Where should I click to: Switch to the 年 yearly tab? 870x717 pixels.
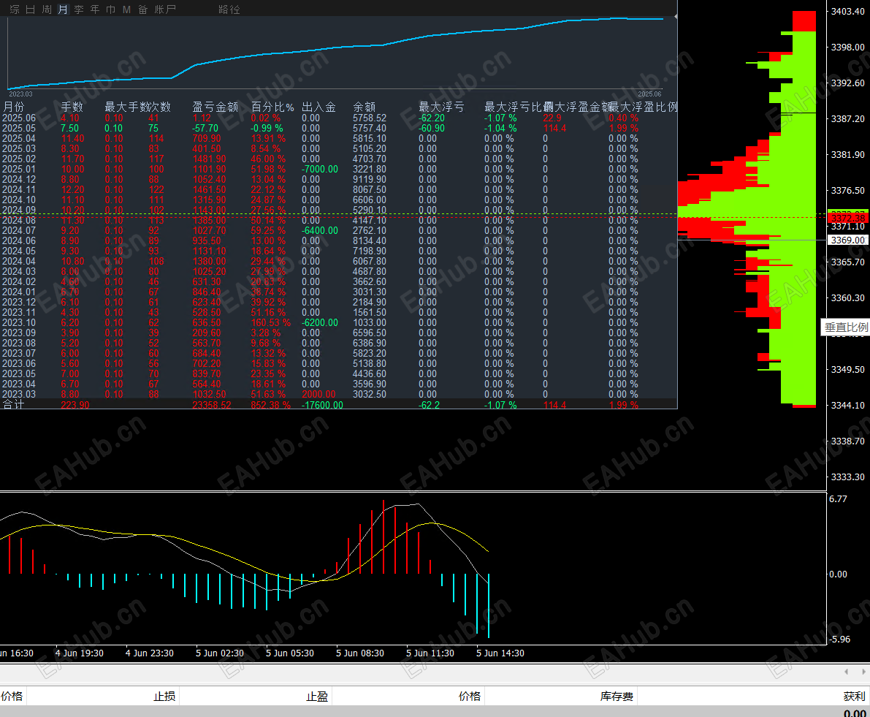pyautogui.click(x=95, y=10)
